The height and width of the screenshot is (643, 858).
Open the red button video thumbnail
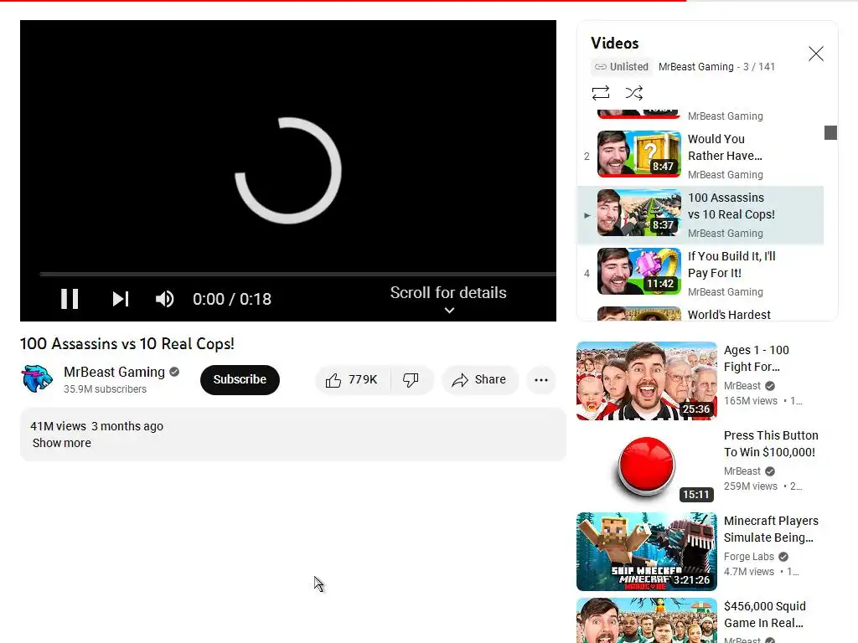pos(646,466)
